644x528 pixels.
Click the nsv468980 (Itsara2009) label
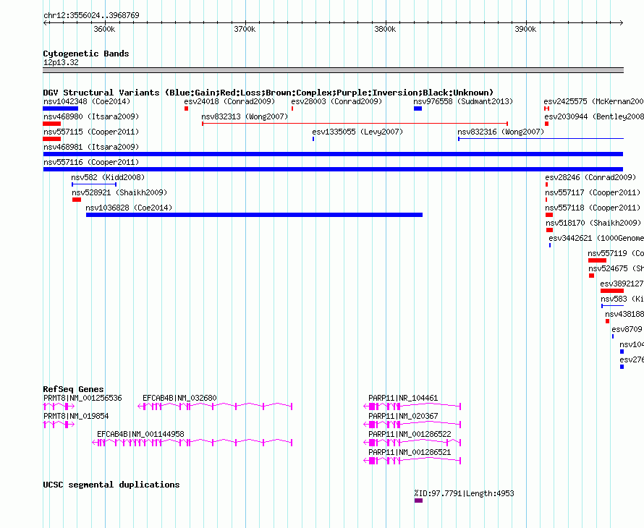click(x=91, y=116)
